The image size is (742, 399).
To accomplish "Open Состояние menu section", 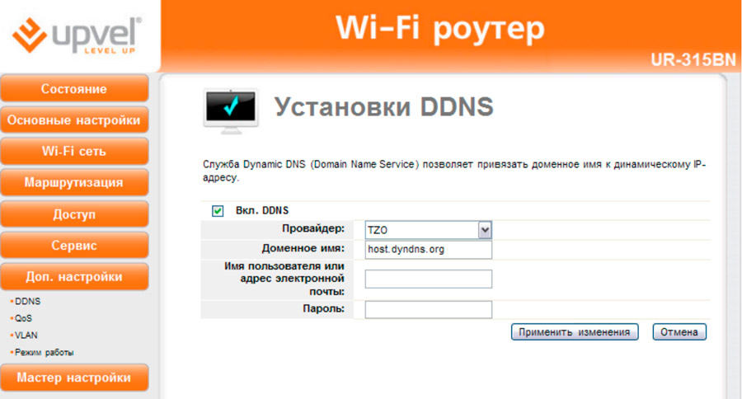I will (74, 88).
